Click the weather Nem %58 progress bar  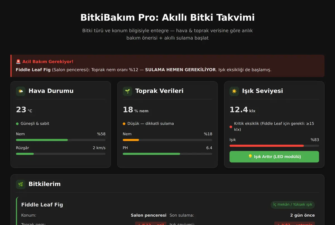pyautogui.click(x=61, y=140)
